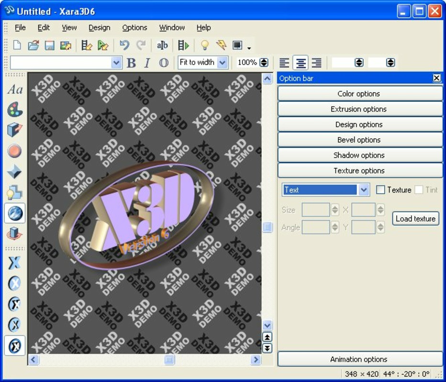The image size is (446, 382).
Task: Open the color palette tool
Action: [15, 110]
